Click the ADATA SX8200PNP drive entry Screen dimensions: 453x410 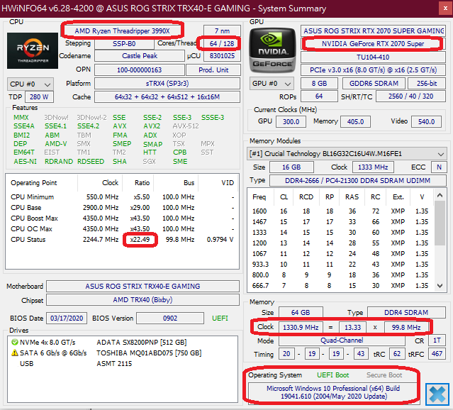coord(142,343)
